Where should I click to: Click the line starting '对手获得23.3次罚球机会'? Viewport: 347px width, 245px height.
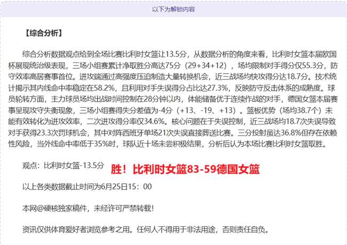173,133
